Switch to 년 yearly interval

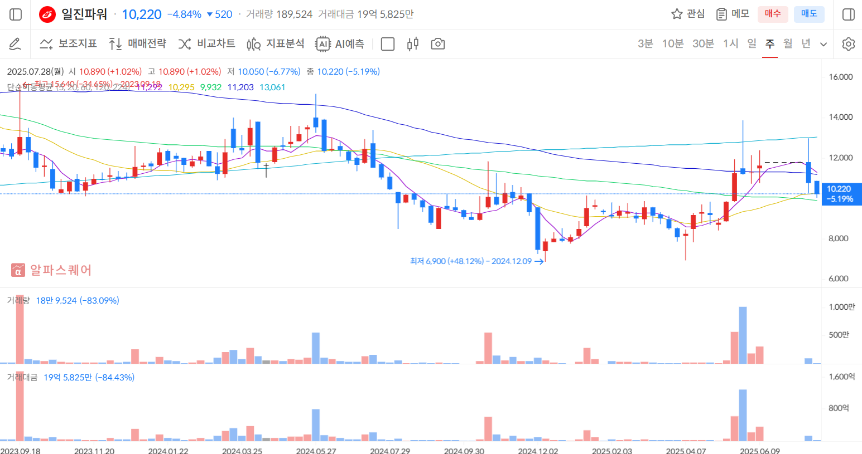coord(806,43)
